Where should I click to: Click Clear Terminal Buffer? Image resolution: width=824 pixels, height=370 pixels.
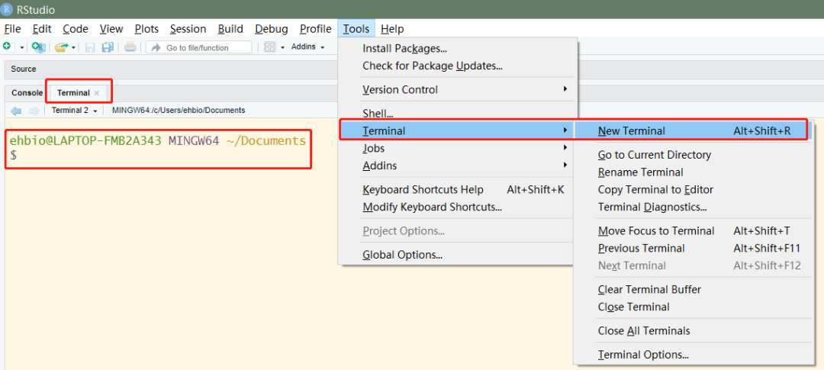click(649, 289)
